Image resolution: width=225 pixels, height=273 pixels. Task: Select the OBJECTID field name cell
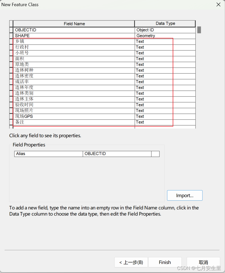click(x=74, y=30)
